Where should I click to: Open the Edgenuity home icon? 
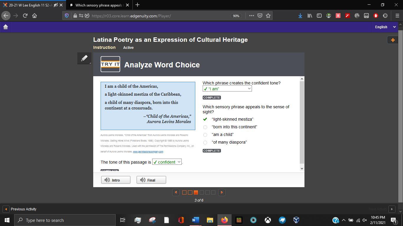5,27
